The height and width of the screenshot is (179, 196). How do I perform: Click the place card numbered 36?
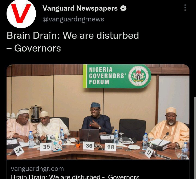89,145
